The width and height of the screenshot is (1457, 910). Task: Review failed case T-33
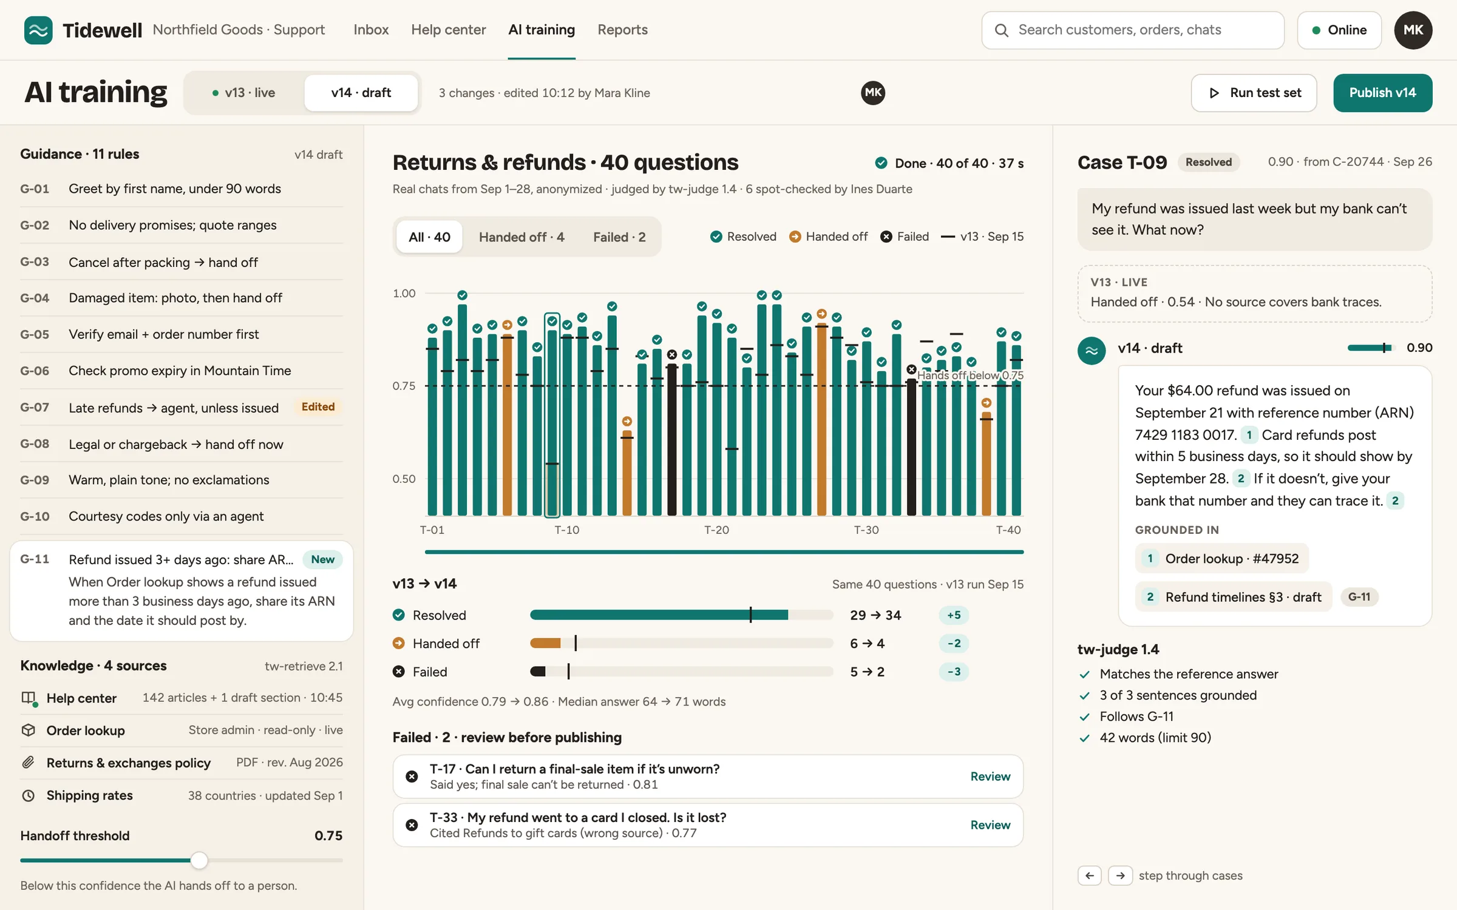[x=990, y=825]
